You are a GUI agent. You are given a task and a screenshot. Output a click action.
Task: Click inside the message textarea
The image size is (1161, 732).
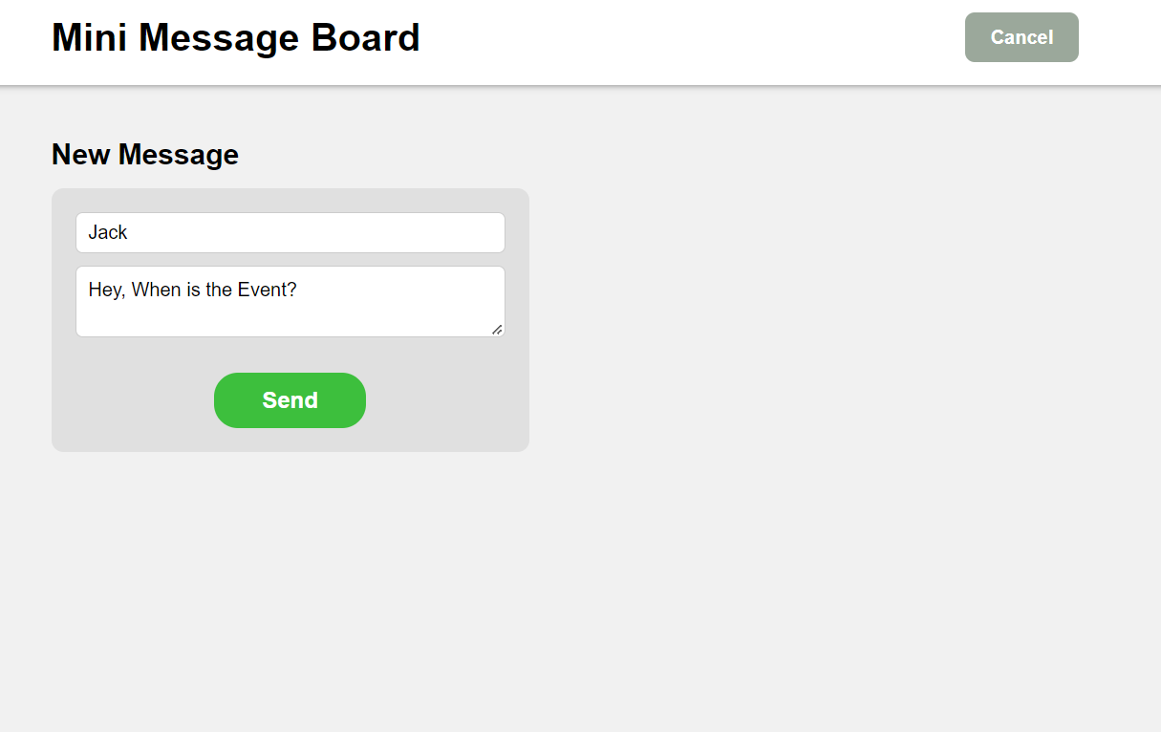[290, 301]
